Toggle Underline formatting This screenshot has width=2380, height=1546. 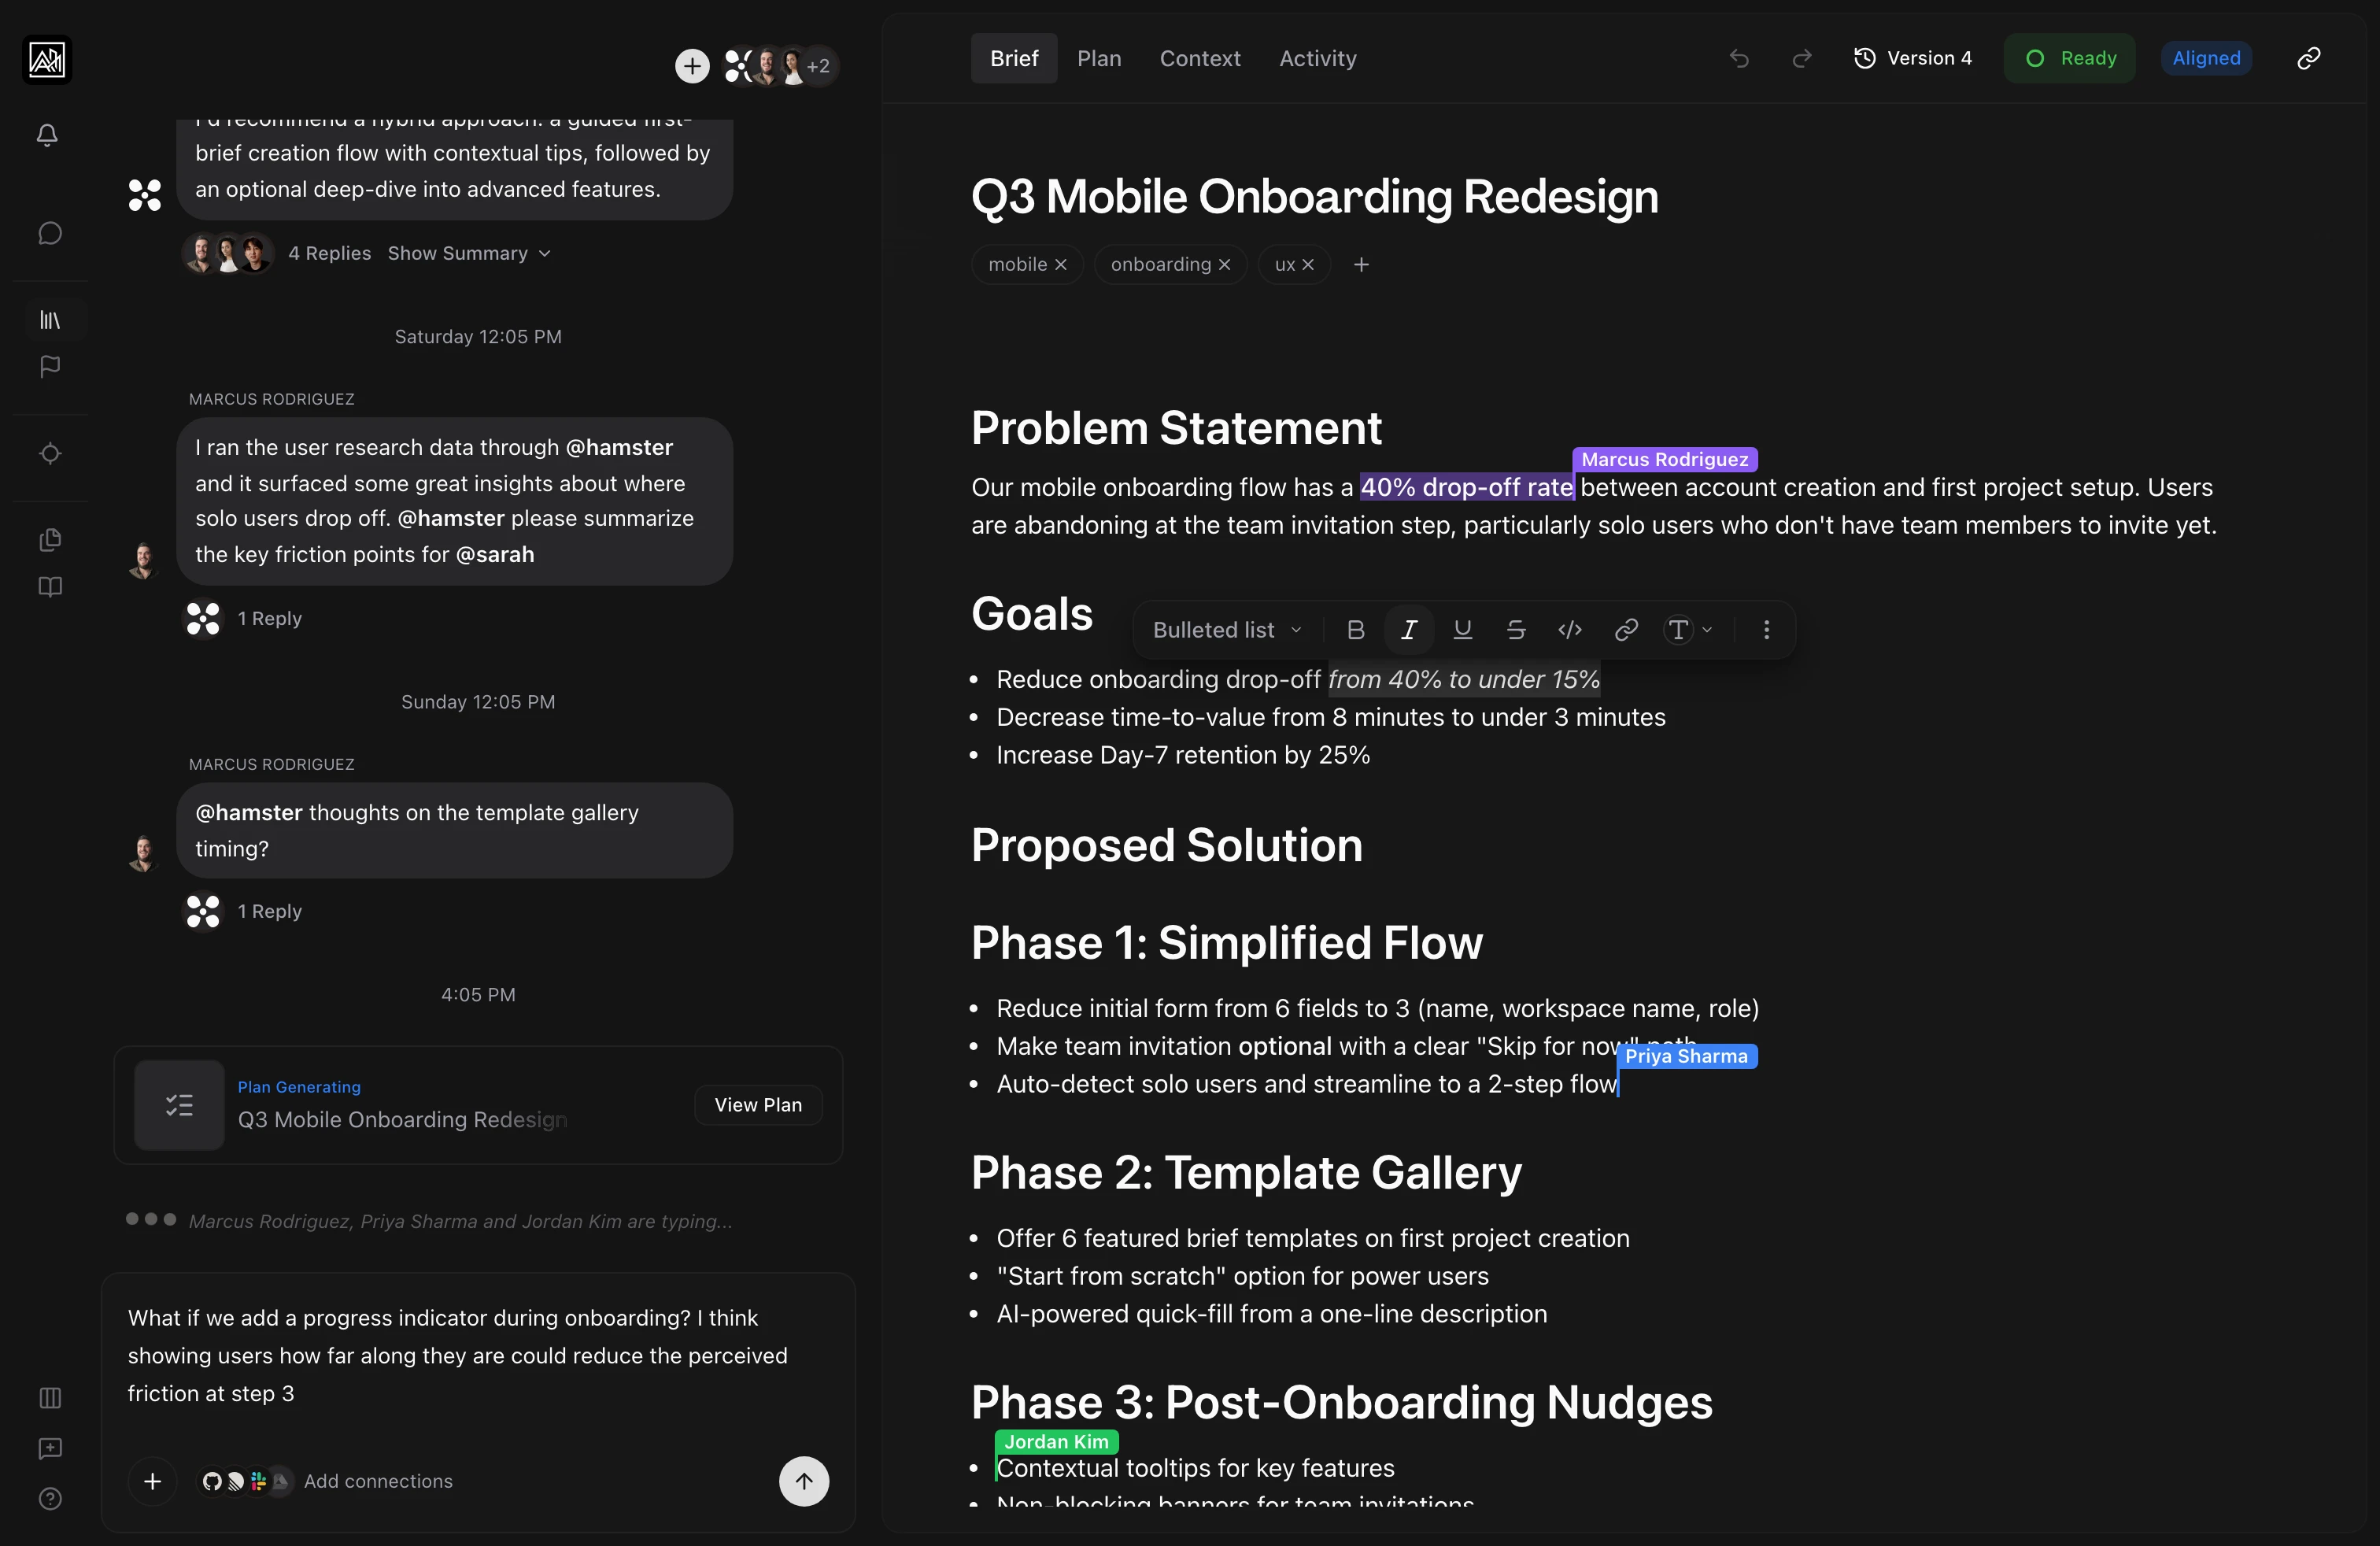tap(1462, 630)
